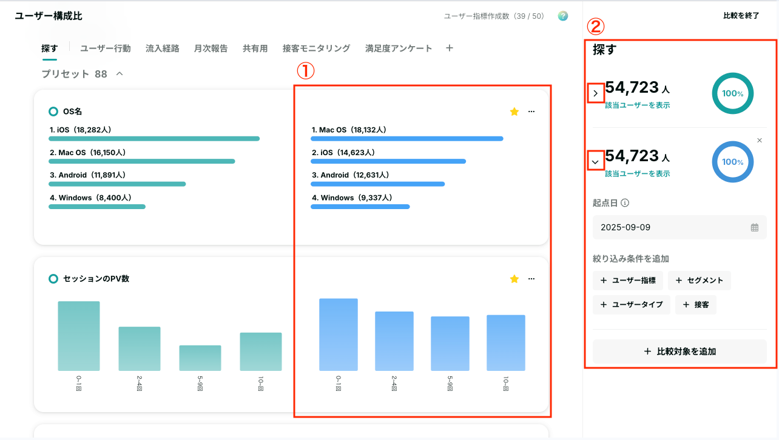This screenshot has width=779, height=440.
Task: Click the info icon next to 起点日
Action: click(625, 203)
